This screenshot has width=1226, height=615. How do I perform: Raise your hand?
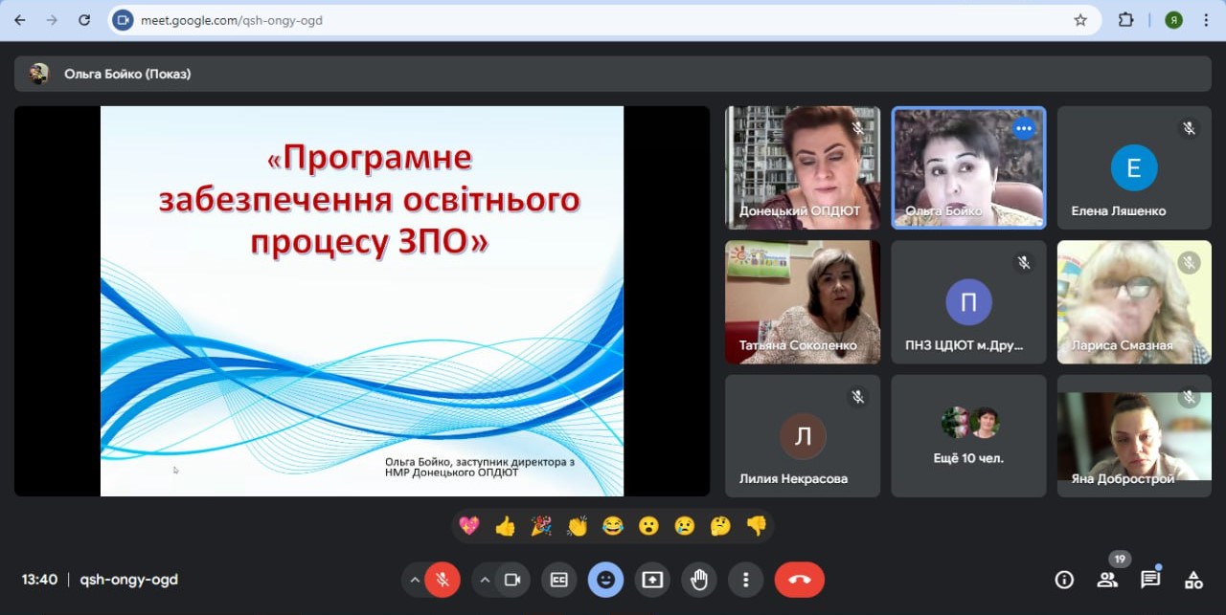coord(699,580)
